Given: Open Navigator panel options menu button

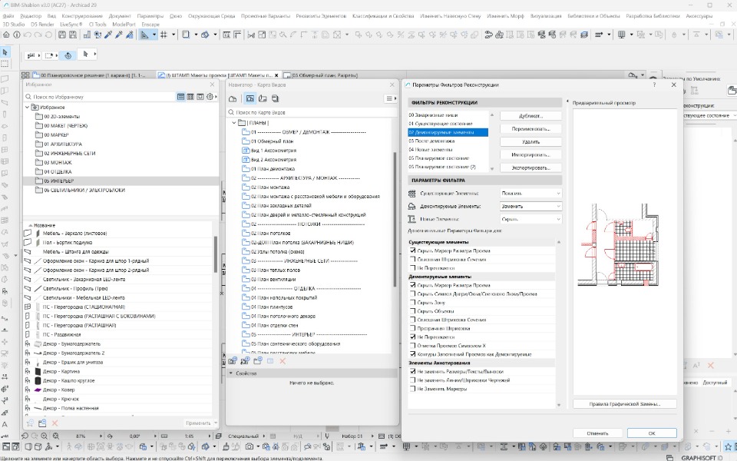Looking at the screenshot, I should (x=390, y=99).
